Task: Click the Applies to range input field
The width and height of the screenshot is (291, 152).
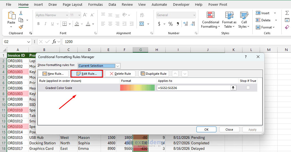Action: pyautogui.click(x=194, y=88)
